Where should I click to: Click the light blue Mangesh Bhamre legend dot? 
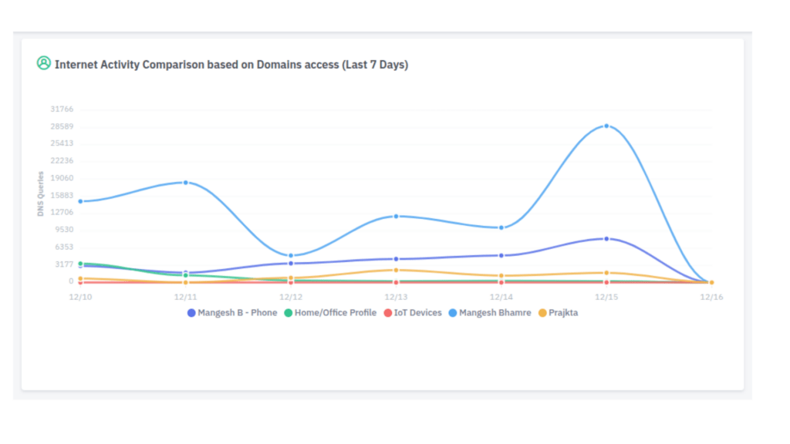pyautogui.click(x=453, y=313)
